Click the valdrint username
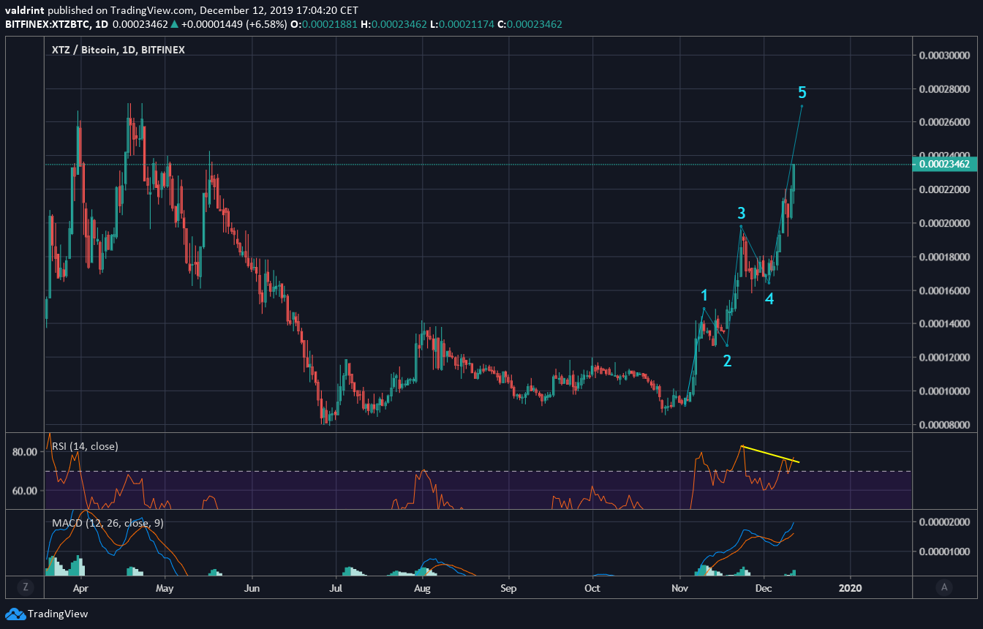Viewport: 983px width, 629px height. click(25, 10)
